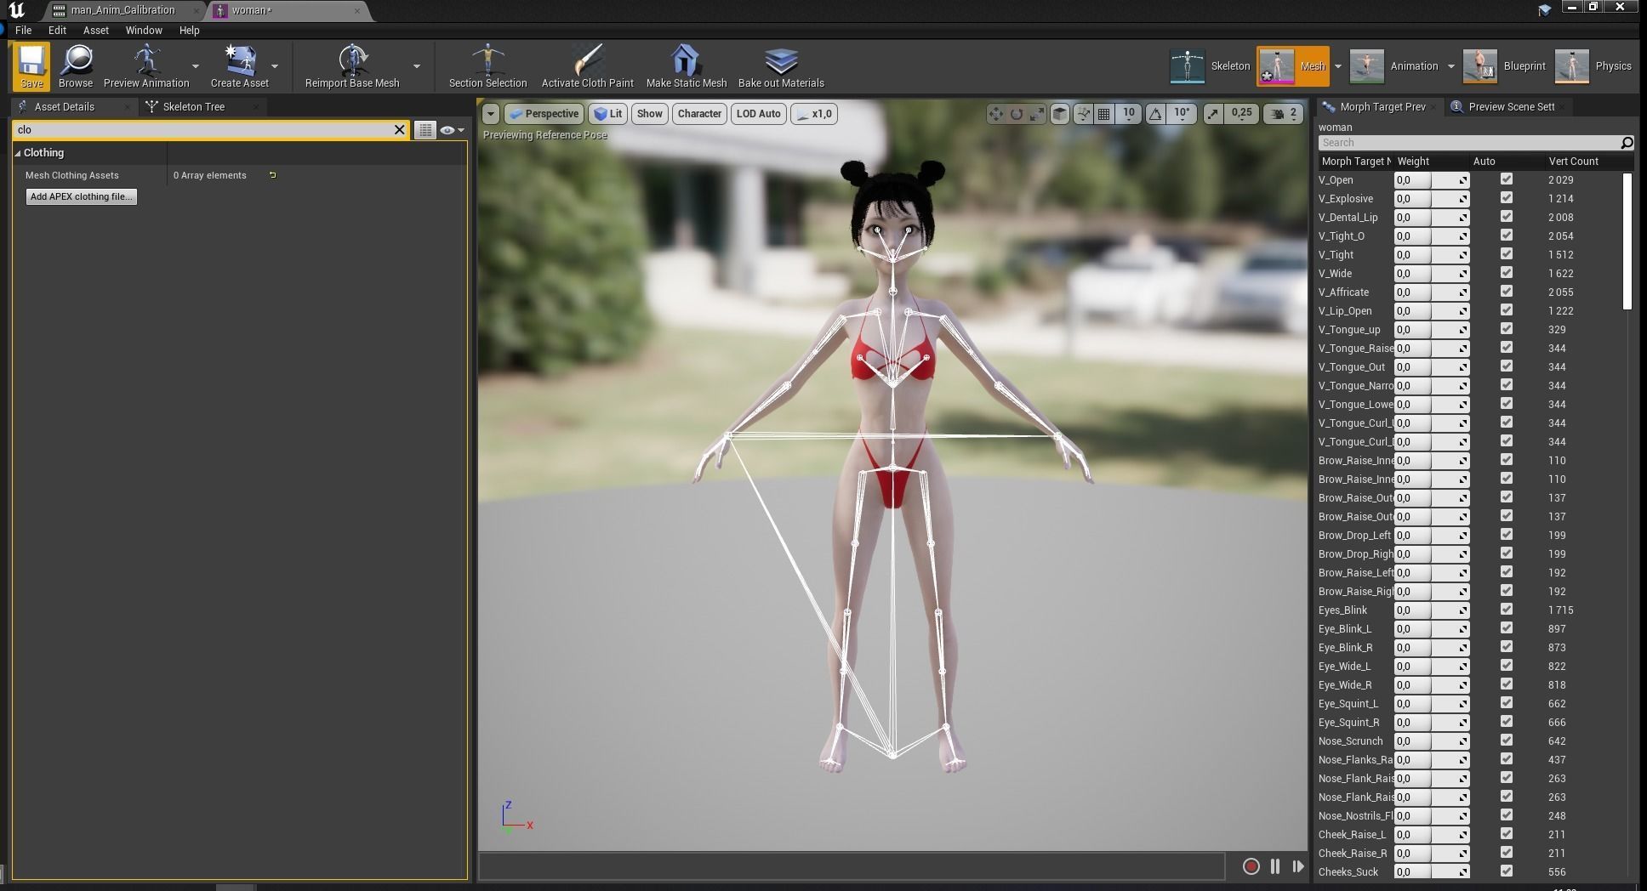
Task: Switch to Skeleton editor mode
Action: coord(1210,66)
